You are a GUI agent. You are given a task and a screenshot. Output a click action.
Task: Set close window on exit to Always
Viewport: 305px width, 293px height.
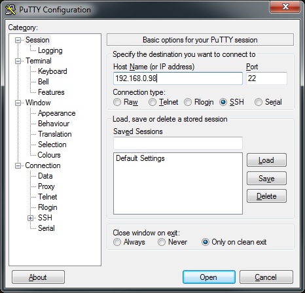tap(117, 242)
